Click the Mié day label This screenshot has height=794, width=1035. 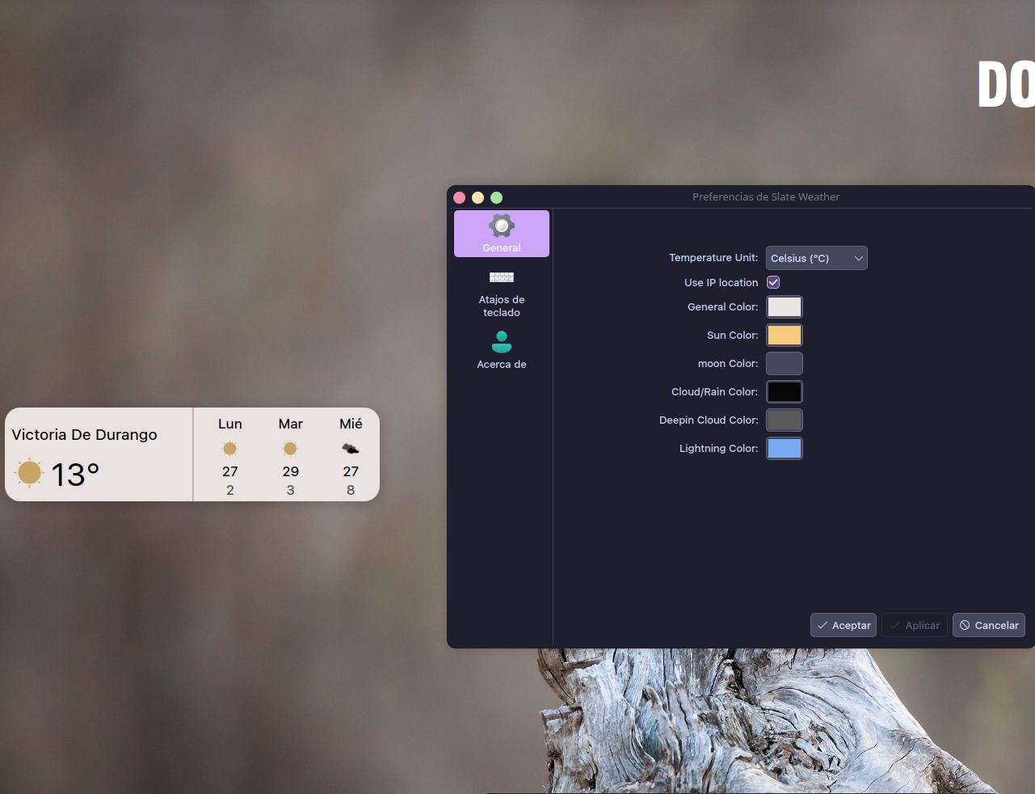point(351,424)
